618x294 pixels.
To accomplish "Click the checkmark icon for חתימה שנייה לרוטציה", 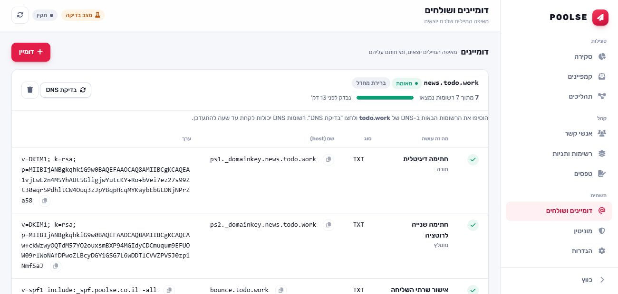I will coord(473,225).
